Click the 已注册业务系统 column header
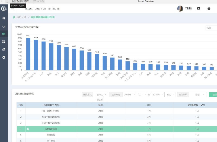 tap(51, 105)
